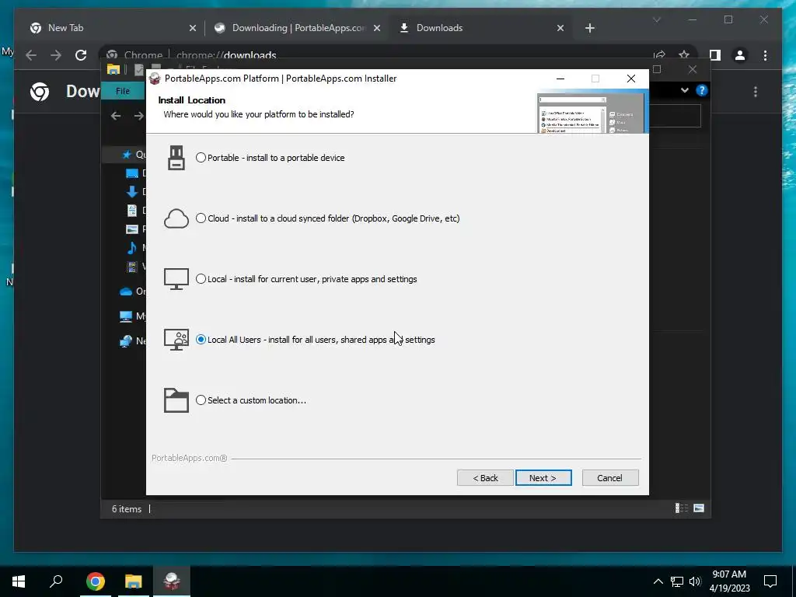Open Music note icon in File Explorer sidebar
796x597 pixels.
click(x=132, y=248)
